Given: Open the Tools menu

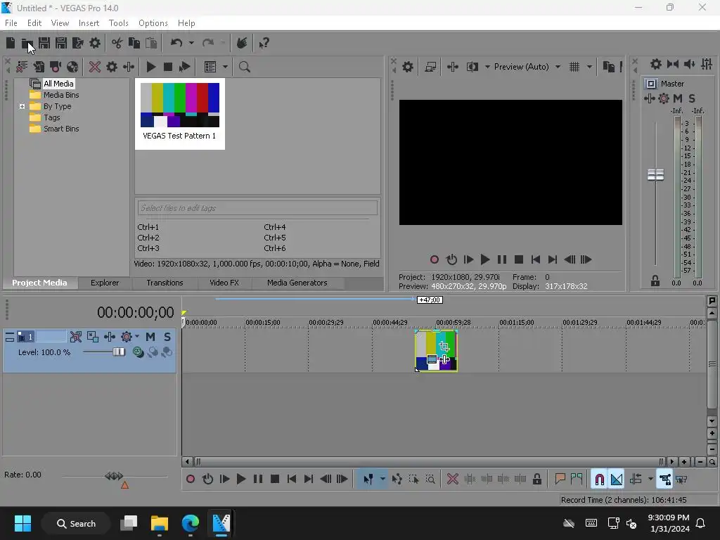Looking at the screenshot, I should 118,23.
